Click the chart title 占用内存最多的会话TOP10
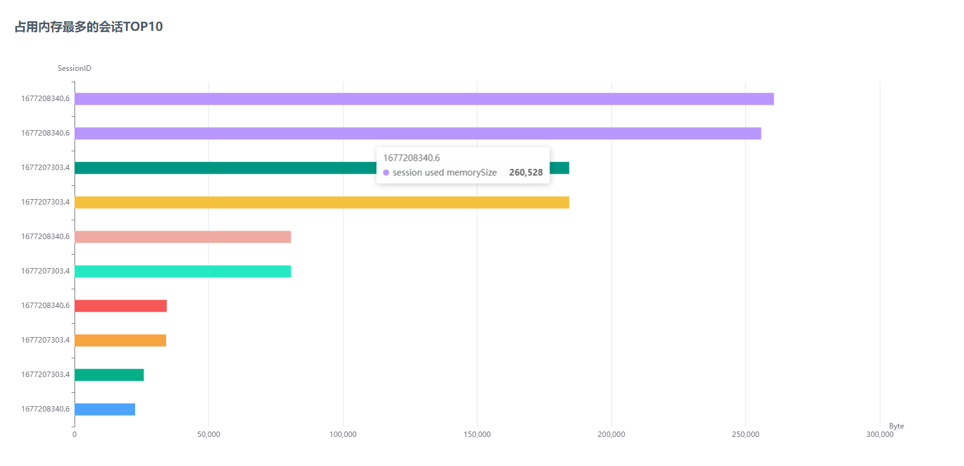Screen dimensions: 964x466 point(88,27)
